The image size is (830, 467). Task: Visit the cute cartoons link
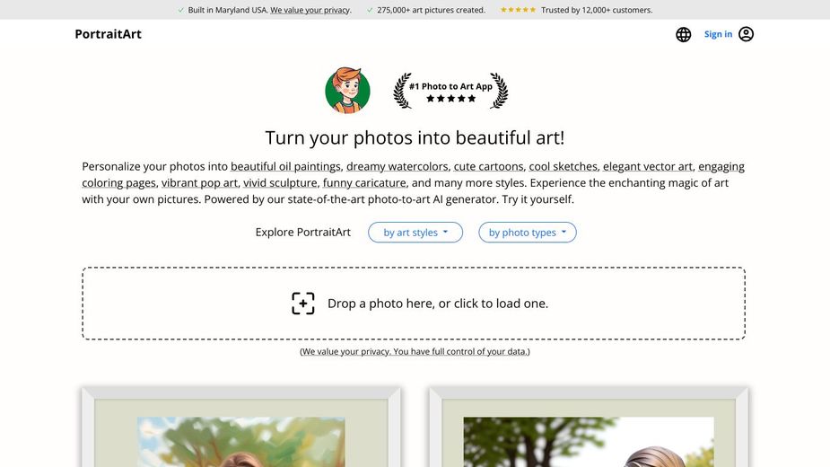tap(488, 166)
